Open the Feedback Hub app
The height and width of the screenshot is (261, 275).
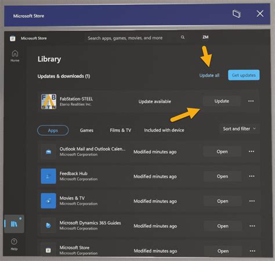pyautogui.click(x=222, y=176)
